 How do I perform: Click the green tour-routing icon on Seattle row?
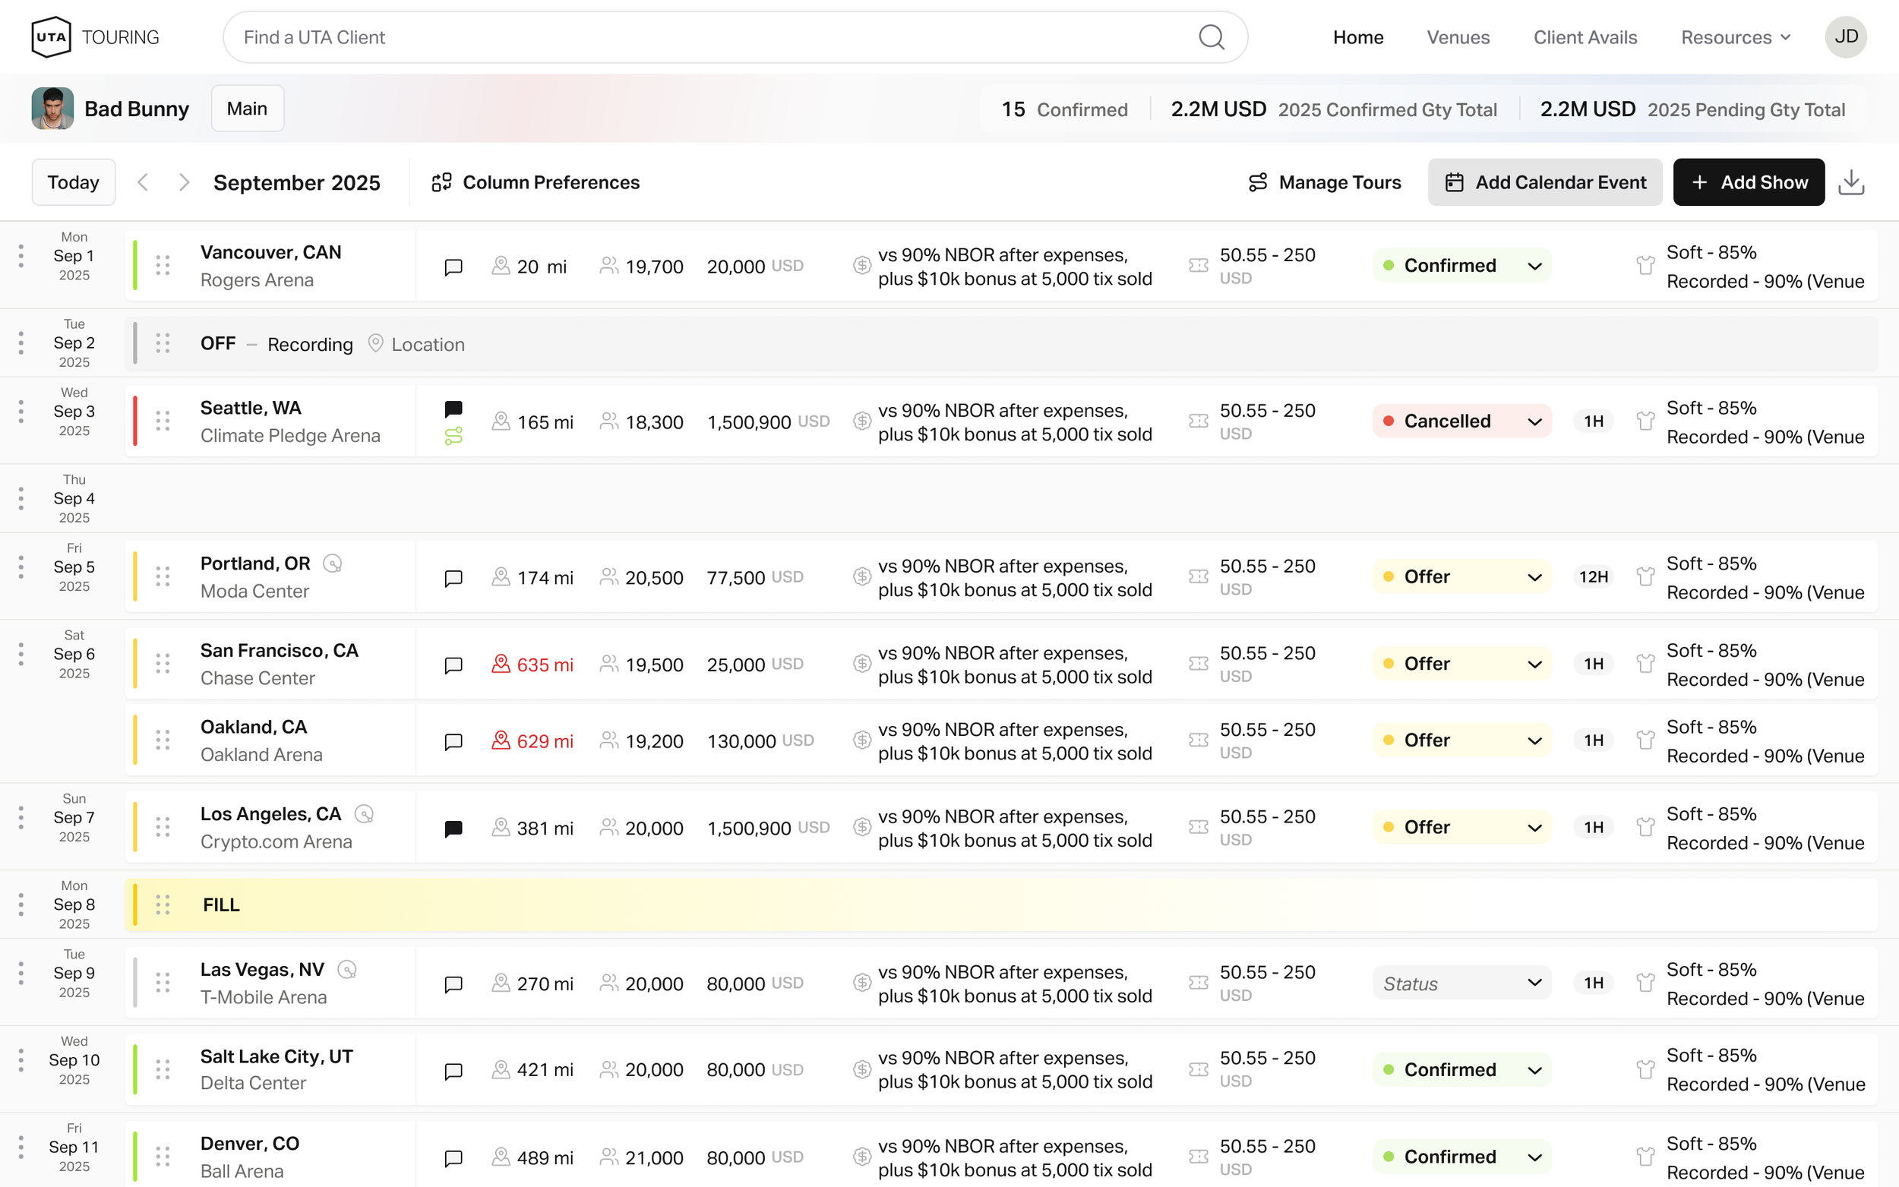pyautogui.click(x=453, y=437)
